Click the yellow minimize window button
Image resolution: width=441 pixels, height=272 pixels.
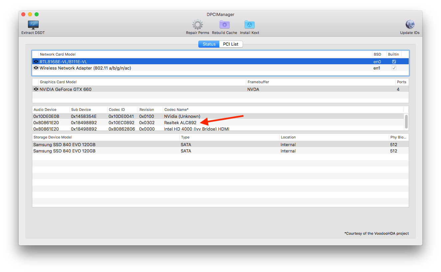(30, 14)
